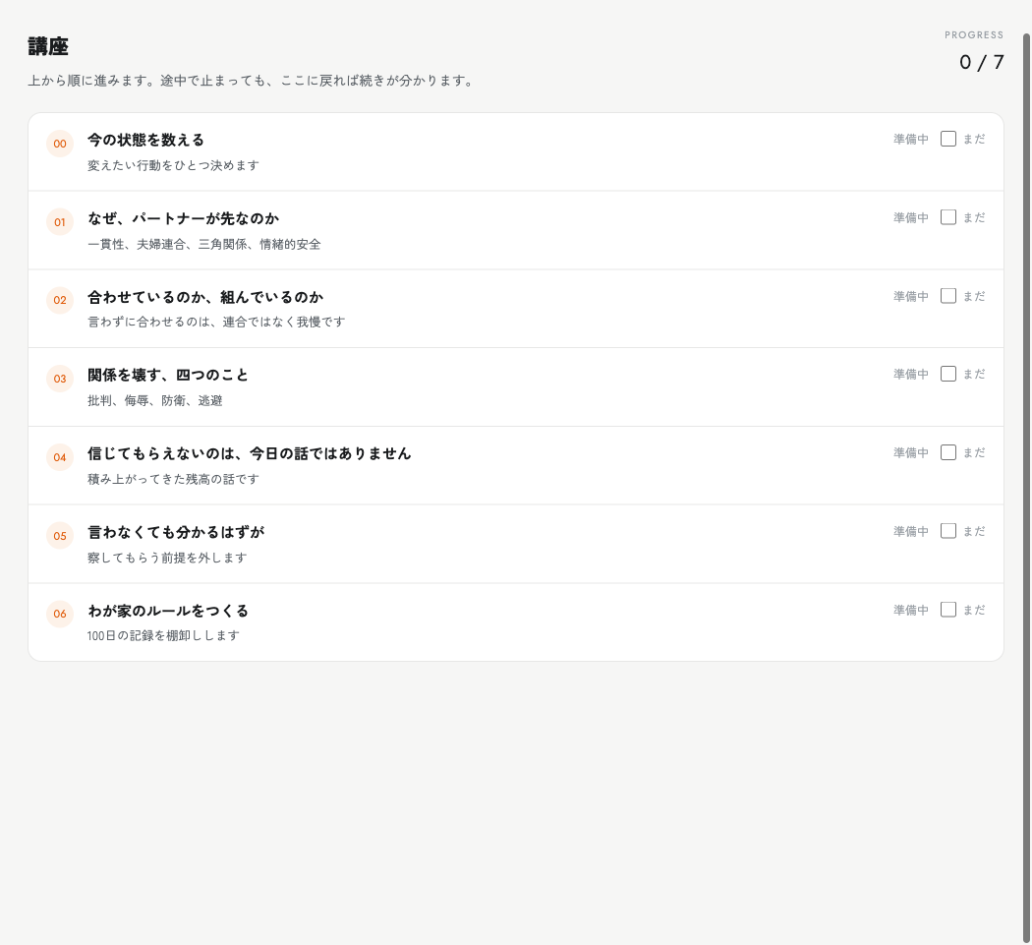The width and height of the screenshot is (1032, 945).
Task: Click the 05 lesson number badge
Action: pyautogui.click(x=60, y=535)
